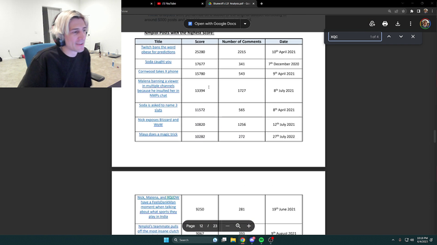437x245 pixels.
Task: Click the Date column header
Action: [284, 42]
